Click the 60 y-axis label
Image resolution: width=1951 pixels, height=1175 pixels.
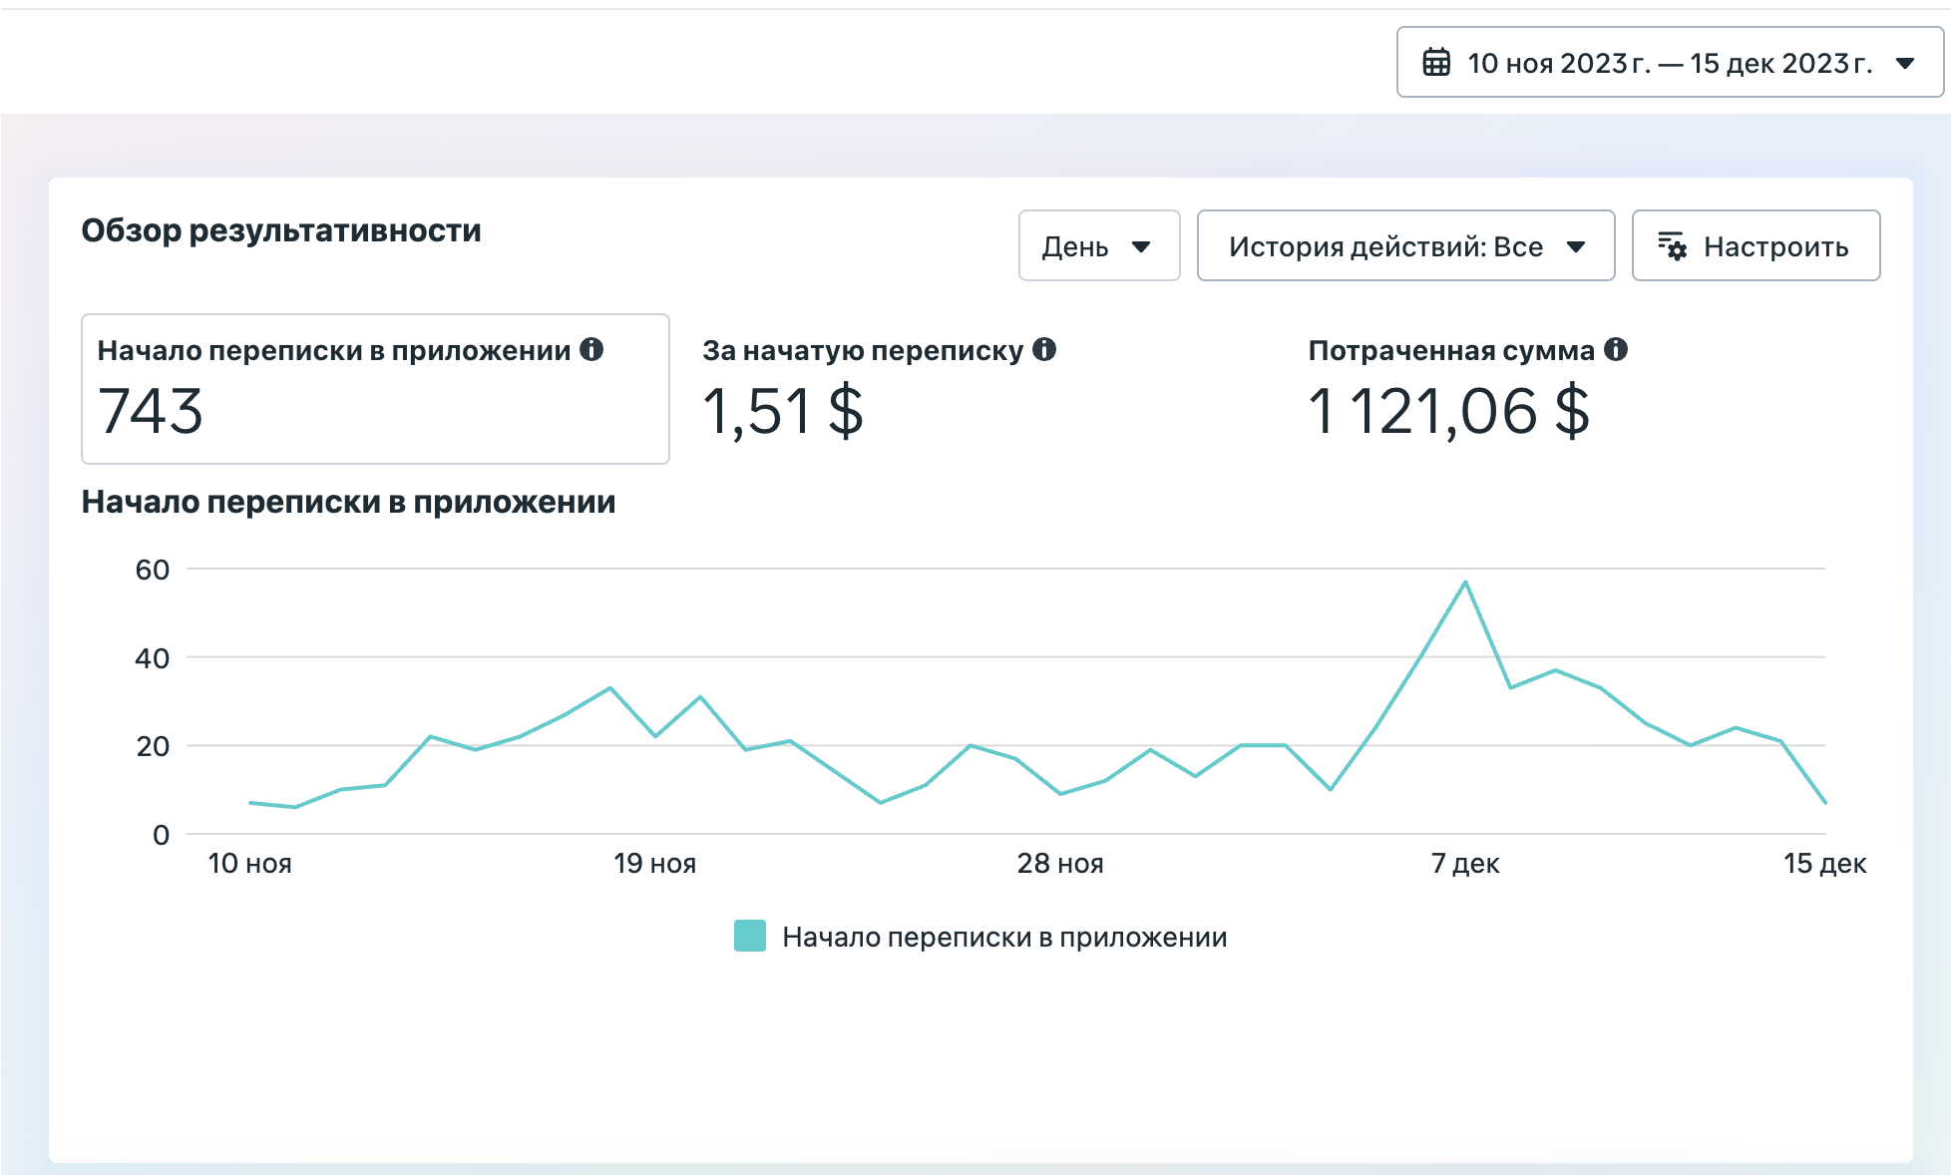tap(153, 570)
